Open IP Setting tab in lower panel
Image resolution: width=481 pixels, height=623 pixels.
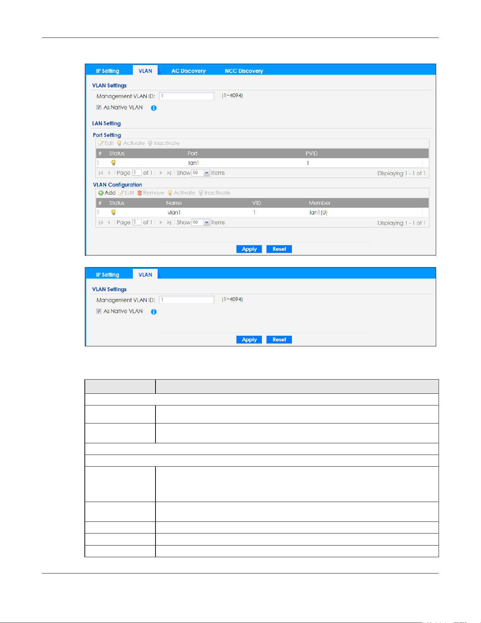(x=107, y=275)
